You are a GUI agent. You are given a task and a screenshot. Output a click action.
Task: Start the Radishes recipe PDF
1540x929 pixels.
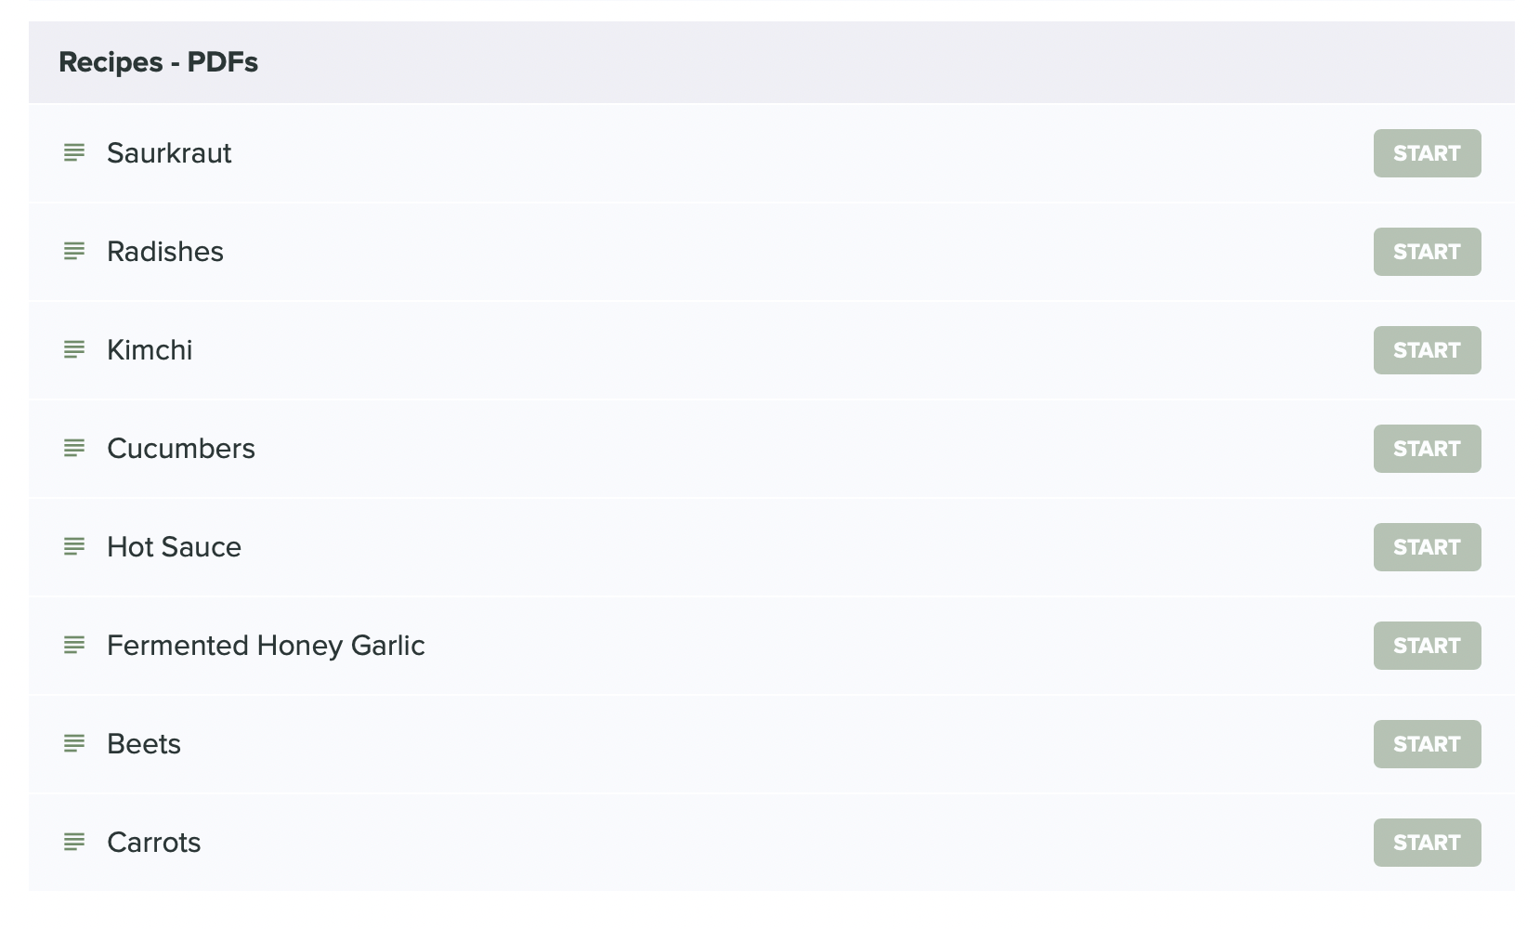tap(1427, 252)
